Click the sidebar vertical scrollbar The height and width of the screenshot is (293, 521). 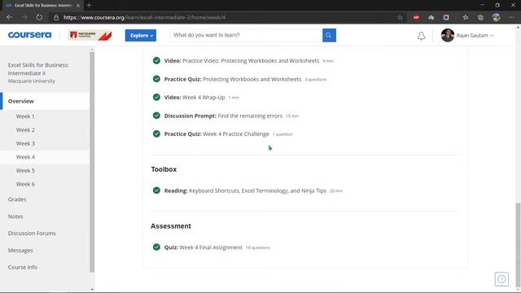92,161
